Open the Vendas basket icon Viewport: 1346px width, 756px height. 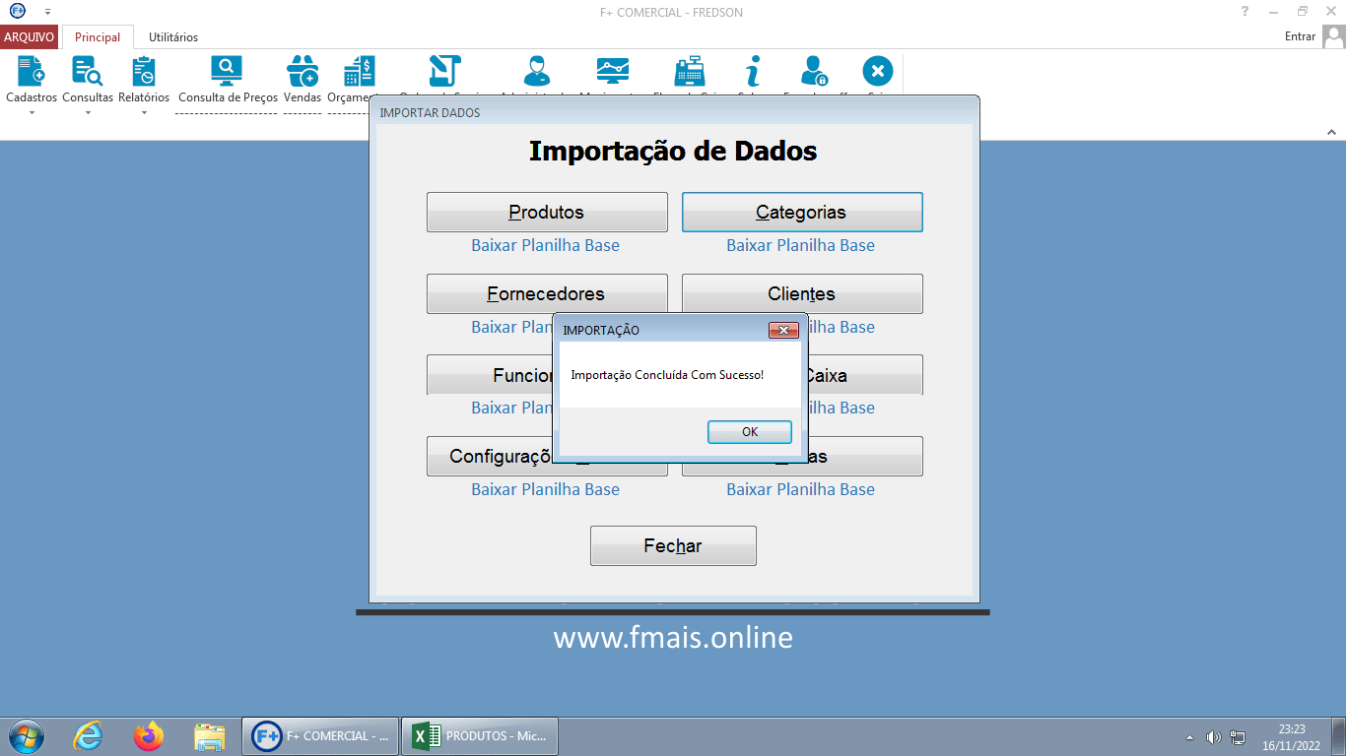303,71
